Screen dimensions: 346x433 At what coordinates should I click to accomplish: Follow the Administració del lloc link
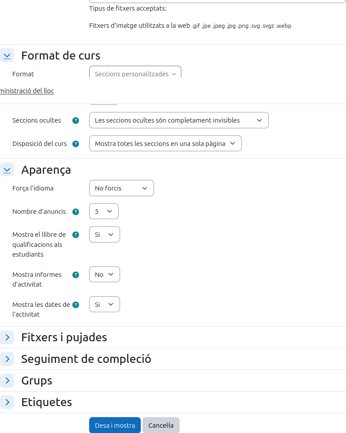click(26, 91)
